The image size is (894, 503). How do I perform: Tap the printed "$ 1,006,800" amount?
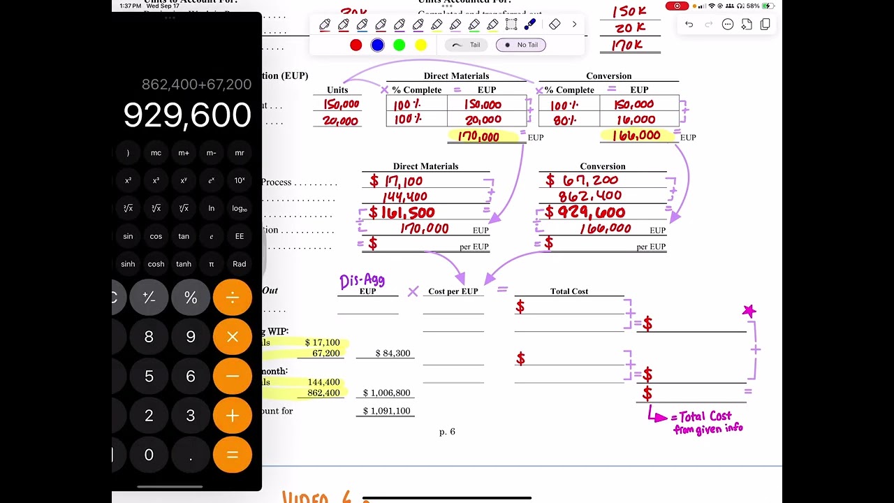[387, 393]
